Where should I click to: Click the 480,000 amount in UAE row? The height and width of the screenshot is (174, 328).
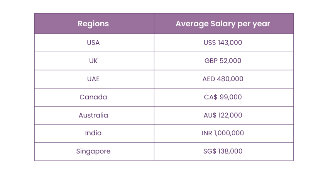pyautogui.click(x=231, y=79)
